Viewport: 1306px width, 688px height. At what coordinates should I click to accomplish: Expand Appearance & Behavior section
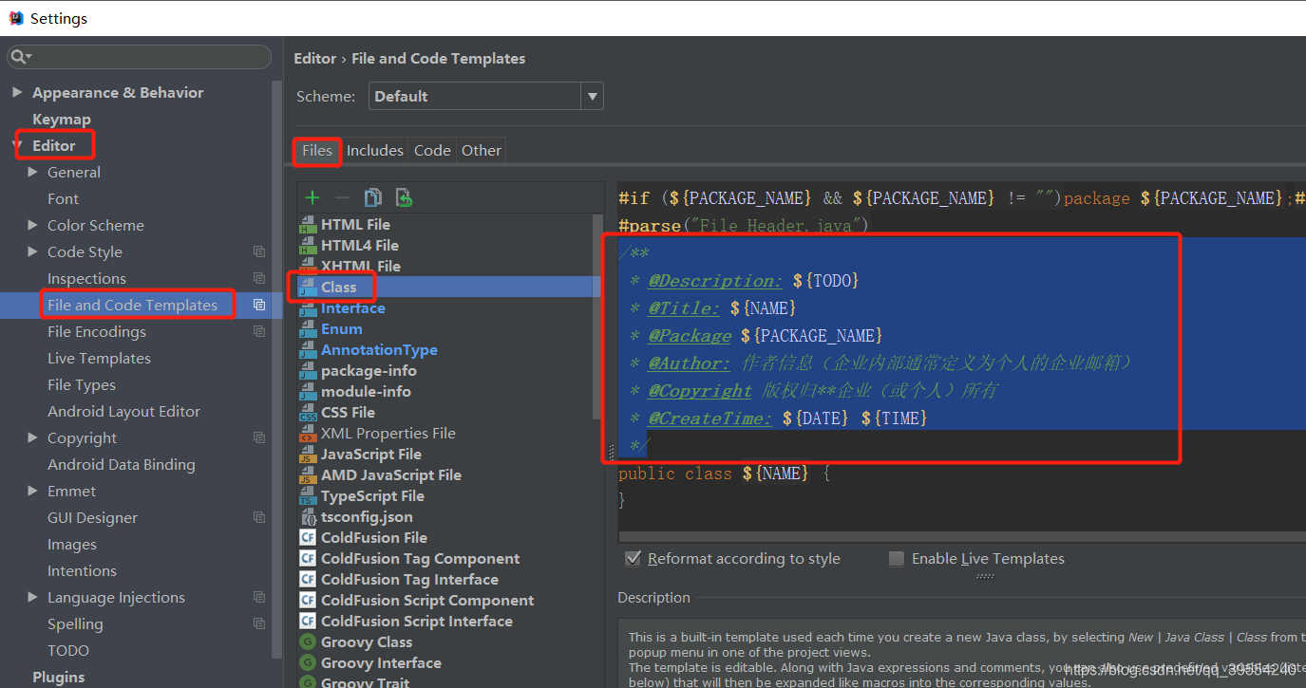[x=17, y=92]
